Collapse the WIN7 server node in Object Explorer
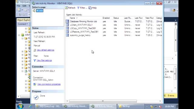Image resolution: width=194 pixels, height=109 pixels. click(x=19, y=35)
